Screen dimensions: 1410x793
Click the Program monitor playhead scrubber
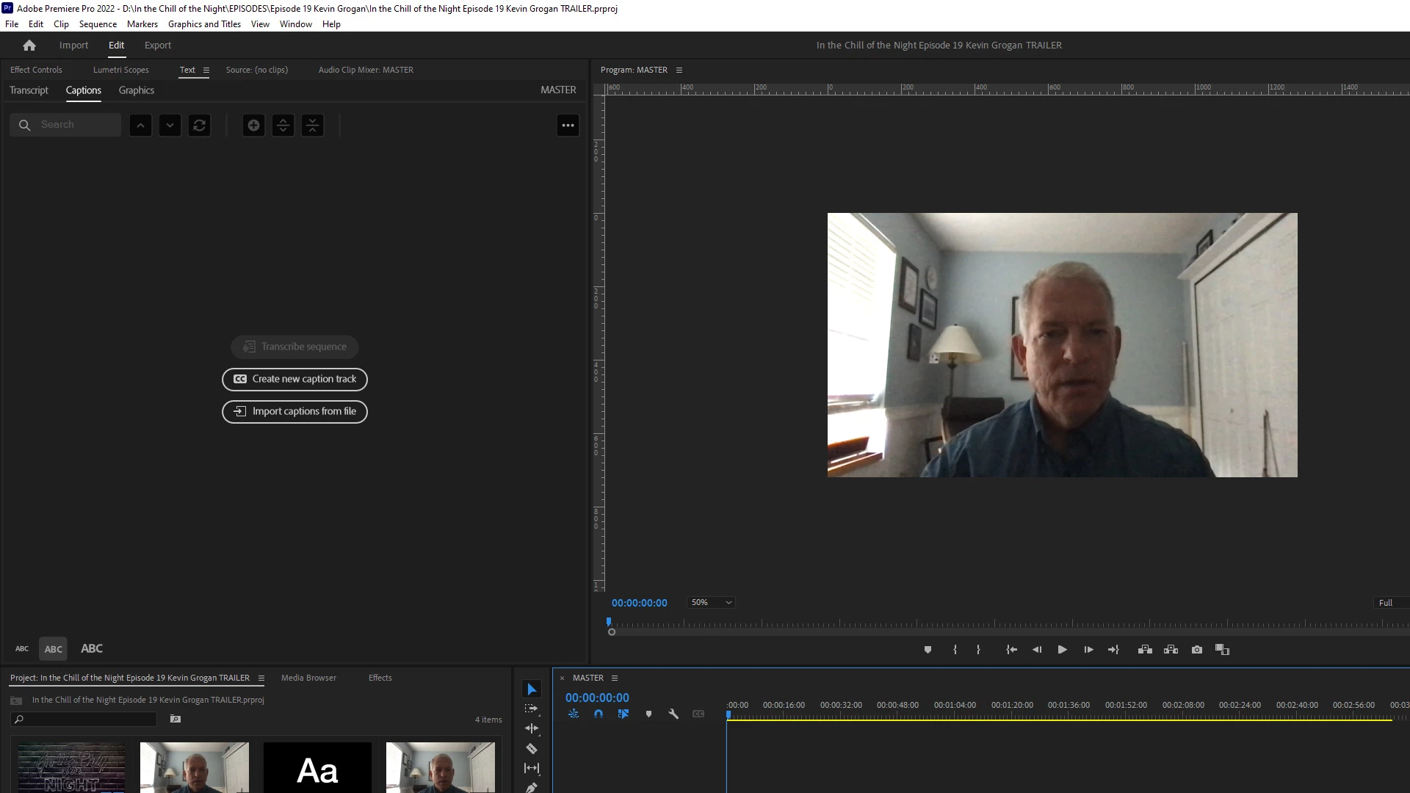point(609,623)
